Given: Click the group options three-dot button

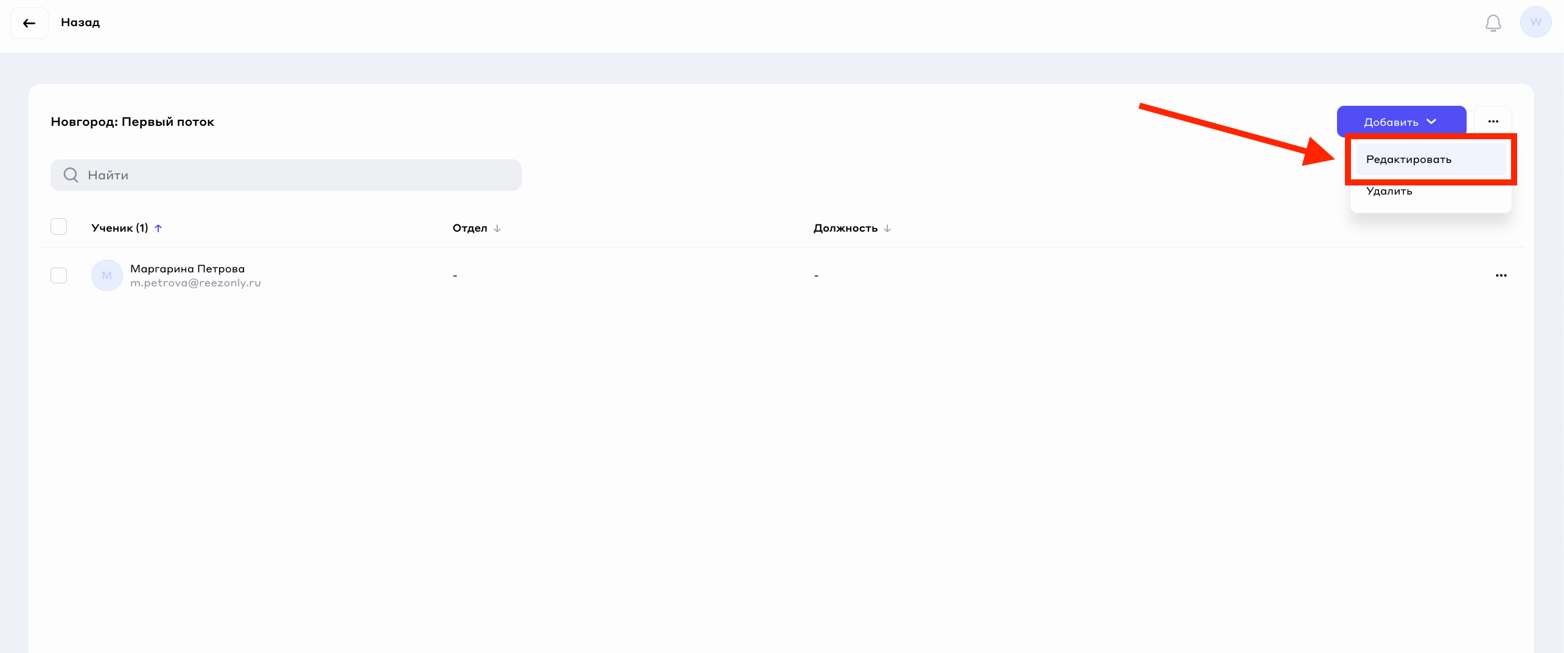Looking at the screenshot, I should click(1493, 122).
